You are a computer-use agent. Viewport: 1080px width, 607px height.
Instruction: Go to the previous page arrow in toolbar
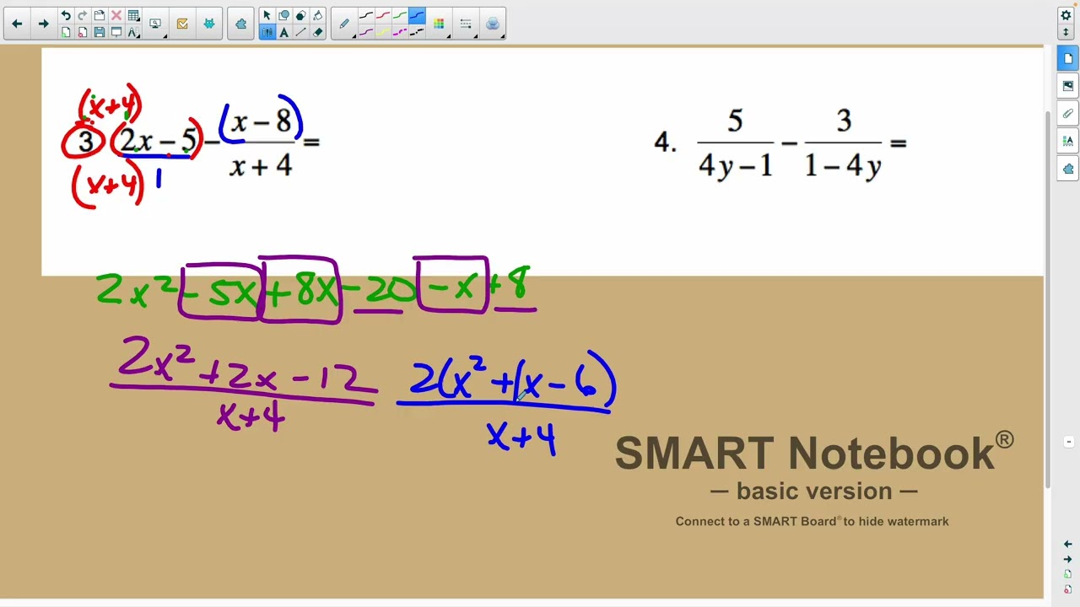pos(17,24)
